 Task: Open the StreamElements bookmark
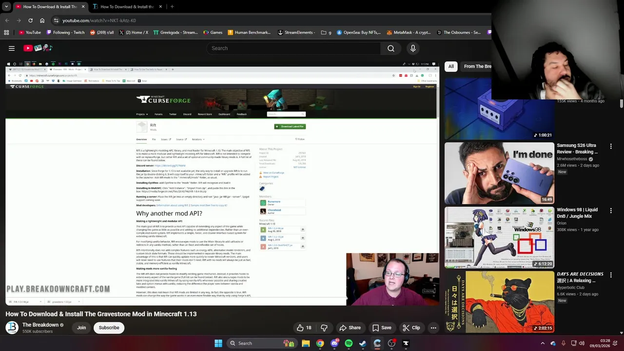tap(296, 33)
